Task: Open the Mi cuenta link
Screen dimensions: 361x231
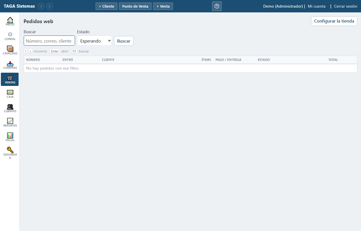Action: tap(316, 6)
